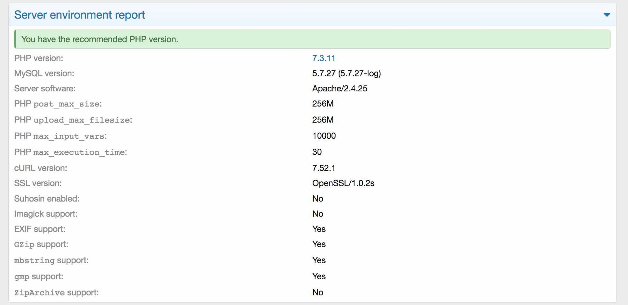This screenshot has height=305, width=628.
Task: Click the max_input_vars value 10000
Action: pyautogui.click(x=324, y=136)
